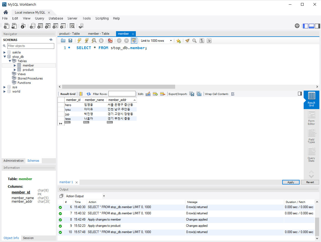Click the reconnect to DBMS icon
Image resolution: width=321 pixels, height=242 pixels.
[x=81, y=26]
